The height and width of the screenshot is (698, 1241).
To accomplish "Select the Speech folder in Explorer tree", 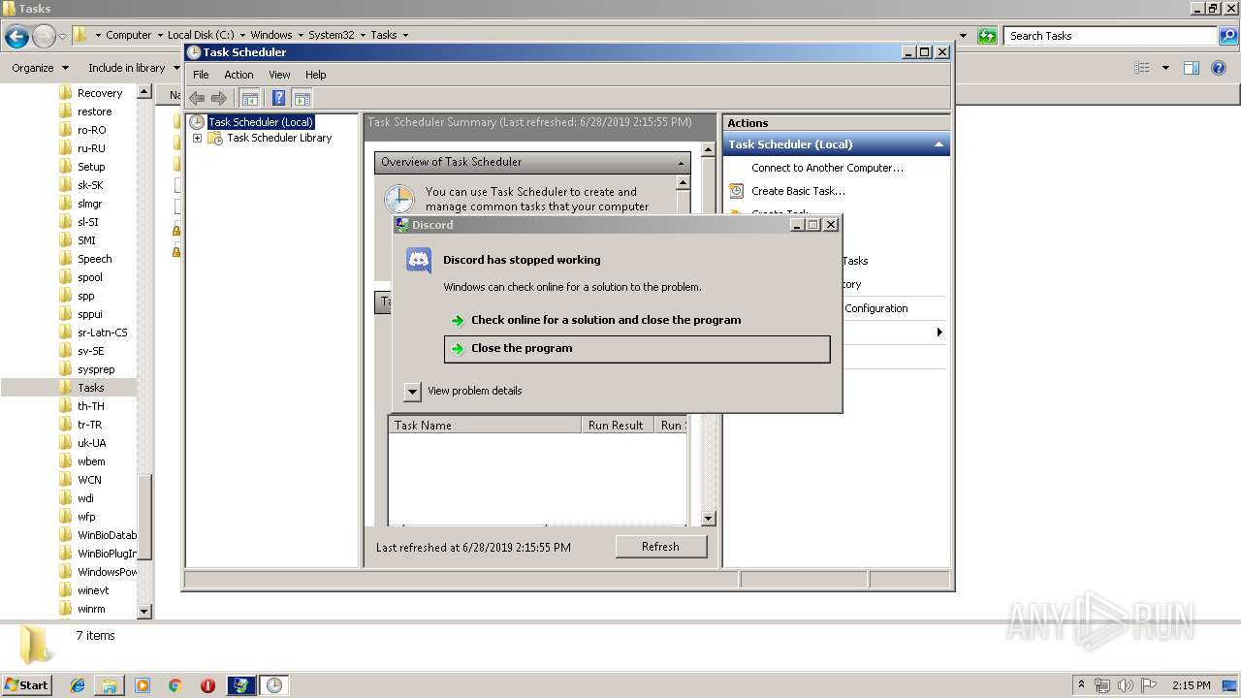I will coord(94,259).
